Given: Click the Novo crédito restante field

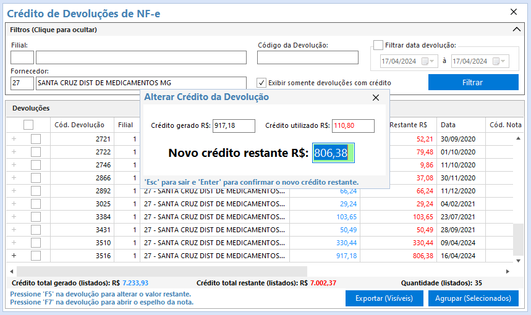Looking at the screenshot, I should tap(333, 153).
